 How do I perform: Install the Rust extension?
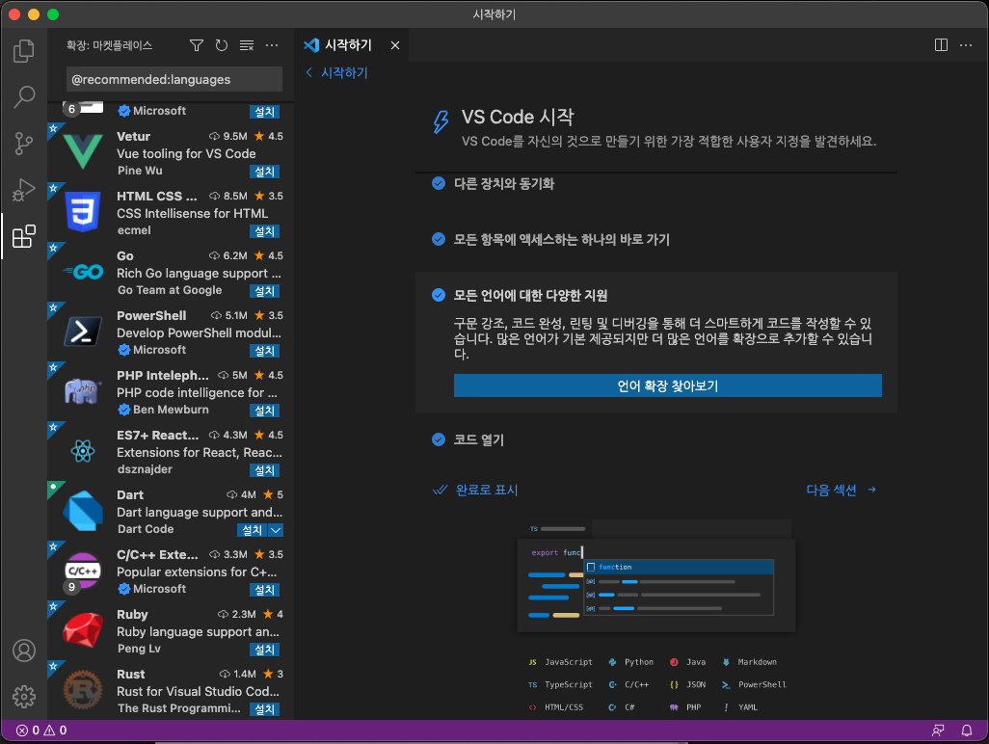[264, 709]
